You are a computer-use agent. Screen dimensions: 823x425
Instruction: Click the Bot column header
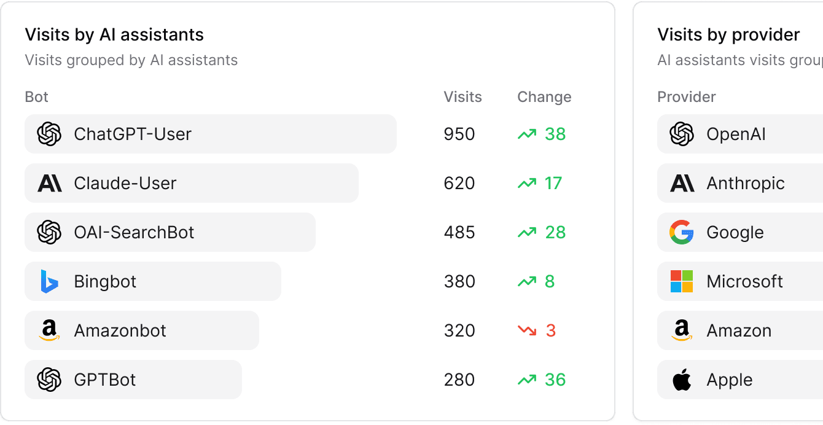point(36,96)
